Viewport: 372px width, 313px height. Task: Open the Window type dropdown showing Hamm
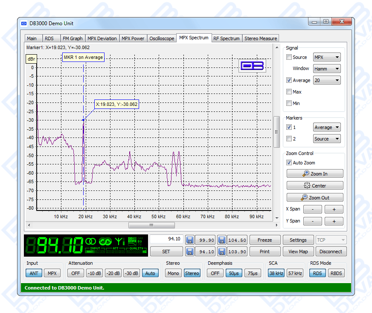click(x=326, y=69)
